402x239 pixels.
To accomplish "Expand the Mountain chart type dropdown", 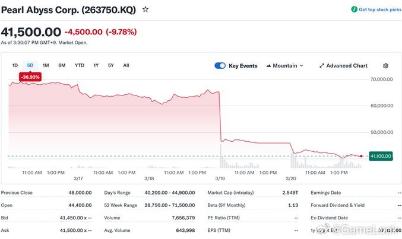I will [x=285, y=66].
